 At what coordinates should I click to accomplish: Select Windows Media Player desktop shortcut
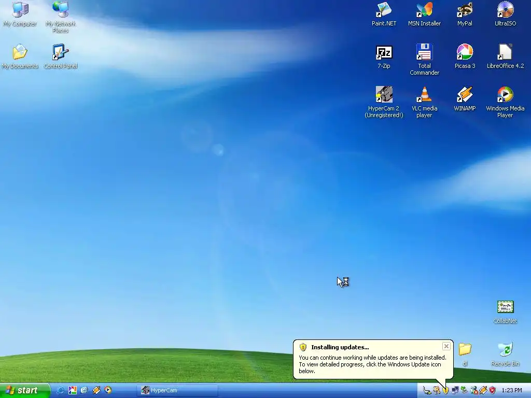(505, 102)
